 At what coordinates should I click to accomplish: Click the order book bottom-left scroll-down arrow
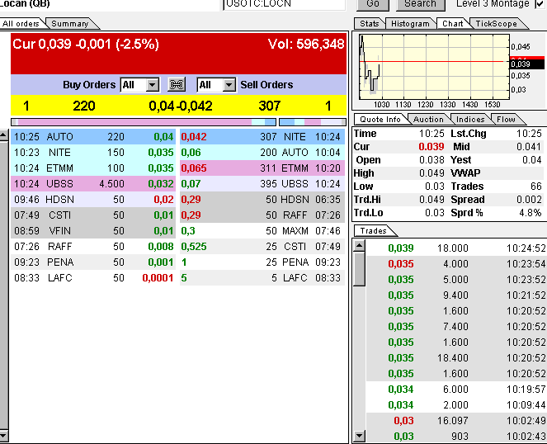(x=4, y=437)
